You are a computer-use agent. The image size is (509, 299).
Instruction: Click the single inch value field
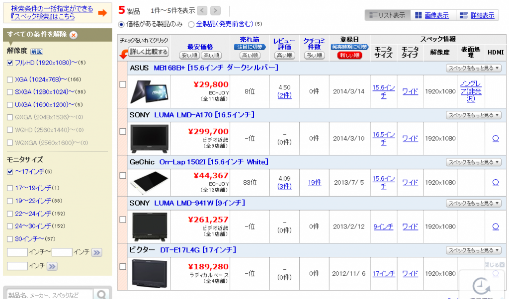point(17,266)
